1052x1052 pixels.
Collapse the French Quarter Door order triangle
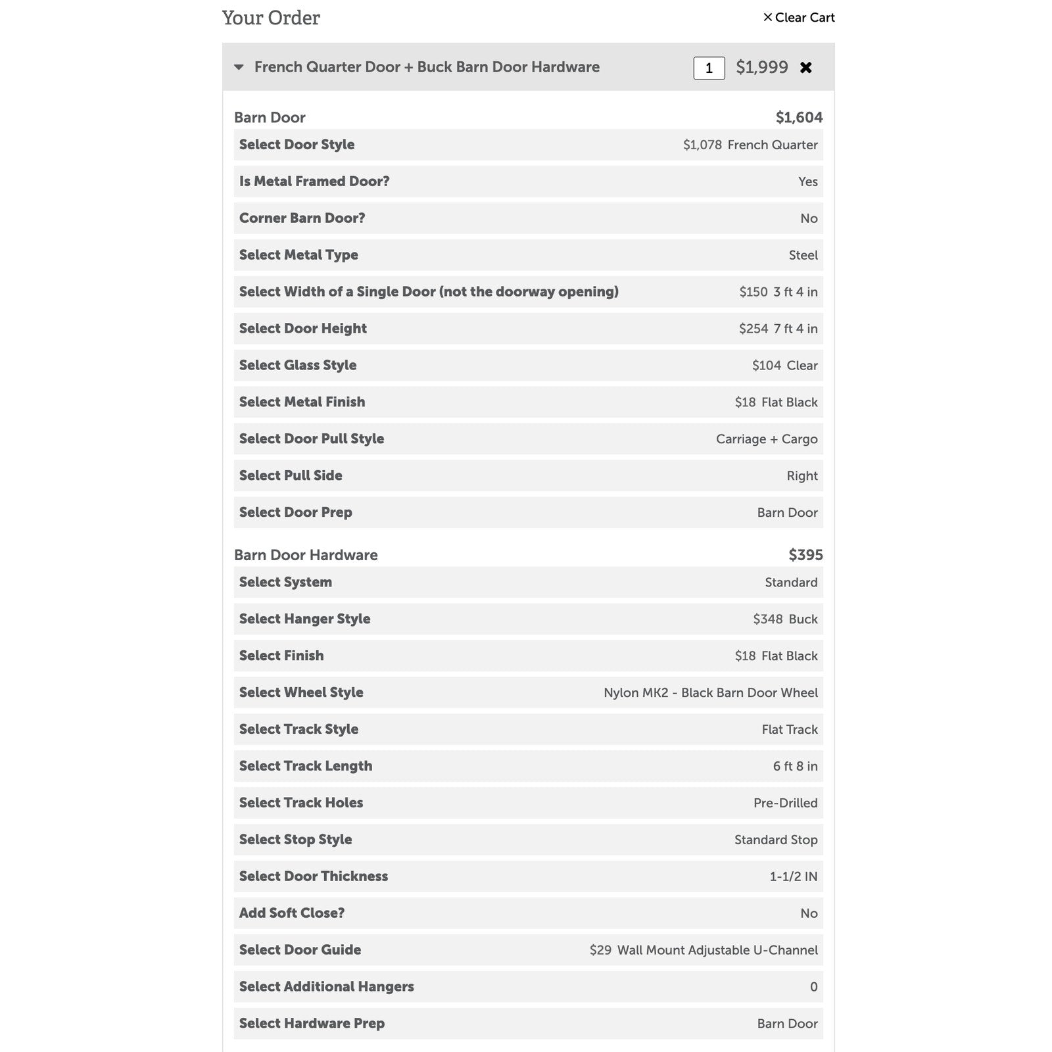pos(239,67)
